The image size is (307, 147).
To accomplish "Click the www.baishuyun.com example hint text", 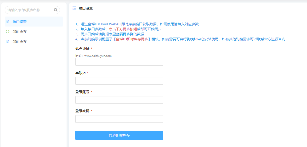I will point(98,56).
